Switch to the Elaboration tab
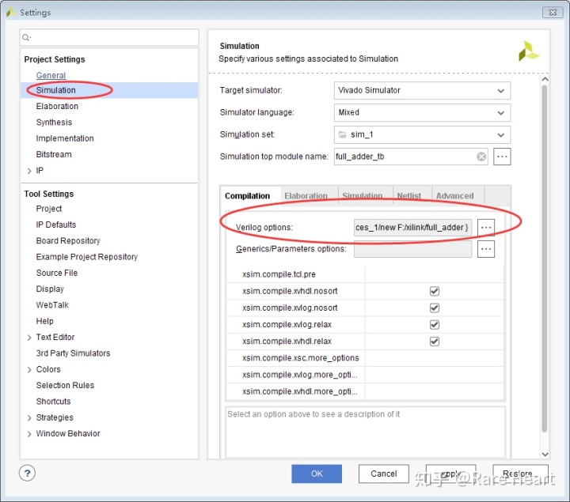The image size is (570, 502). [306, 196]
